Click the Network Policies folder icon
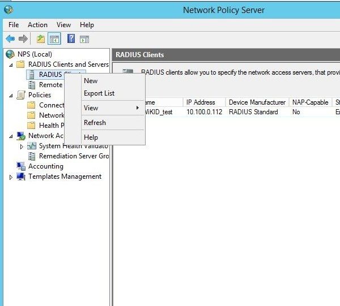 (x=31, y=115)
